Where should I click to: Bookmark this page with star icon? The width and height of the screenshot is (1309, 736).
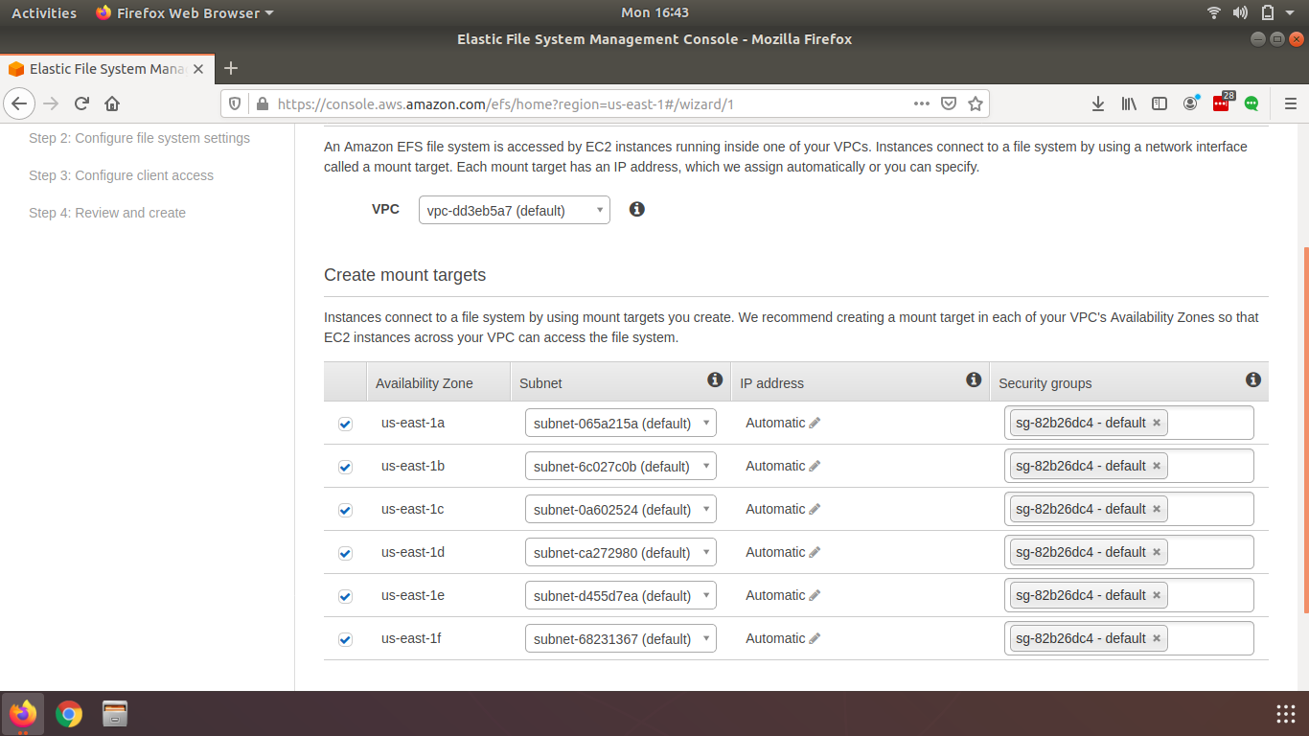976,103
